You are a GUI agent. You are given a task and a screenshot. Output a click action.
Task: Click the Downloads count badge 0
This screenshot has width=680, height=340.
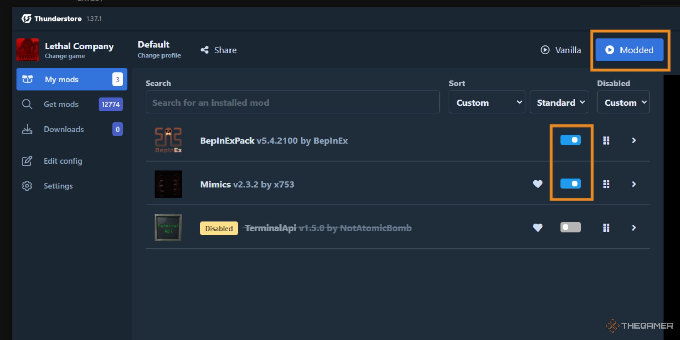(117, 129)
